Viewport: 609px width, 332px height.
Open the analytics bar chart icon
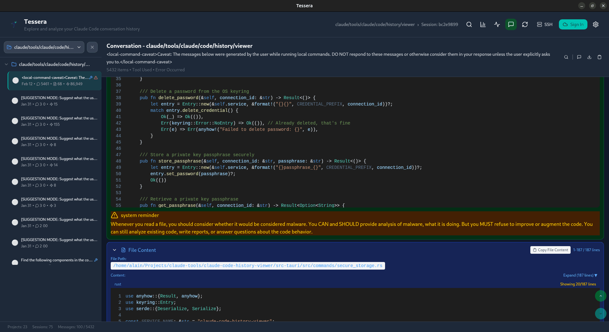click(x=483, y=24)
